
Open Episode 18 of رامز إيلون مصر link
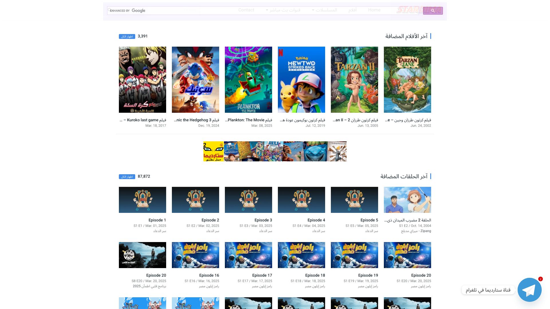(315, 275)
